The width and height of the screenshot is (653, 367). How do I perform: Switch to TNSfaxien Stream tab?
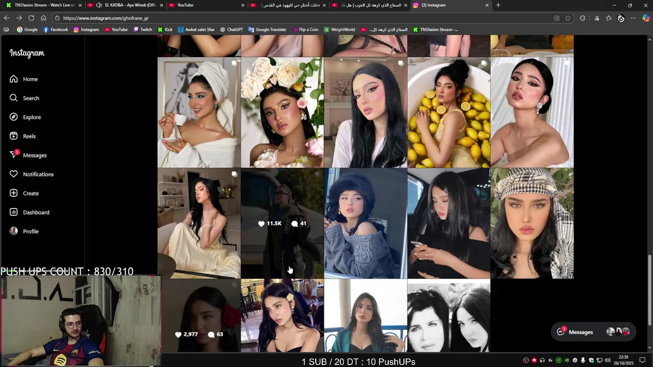coord(44,5)
